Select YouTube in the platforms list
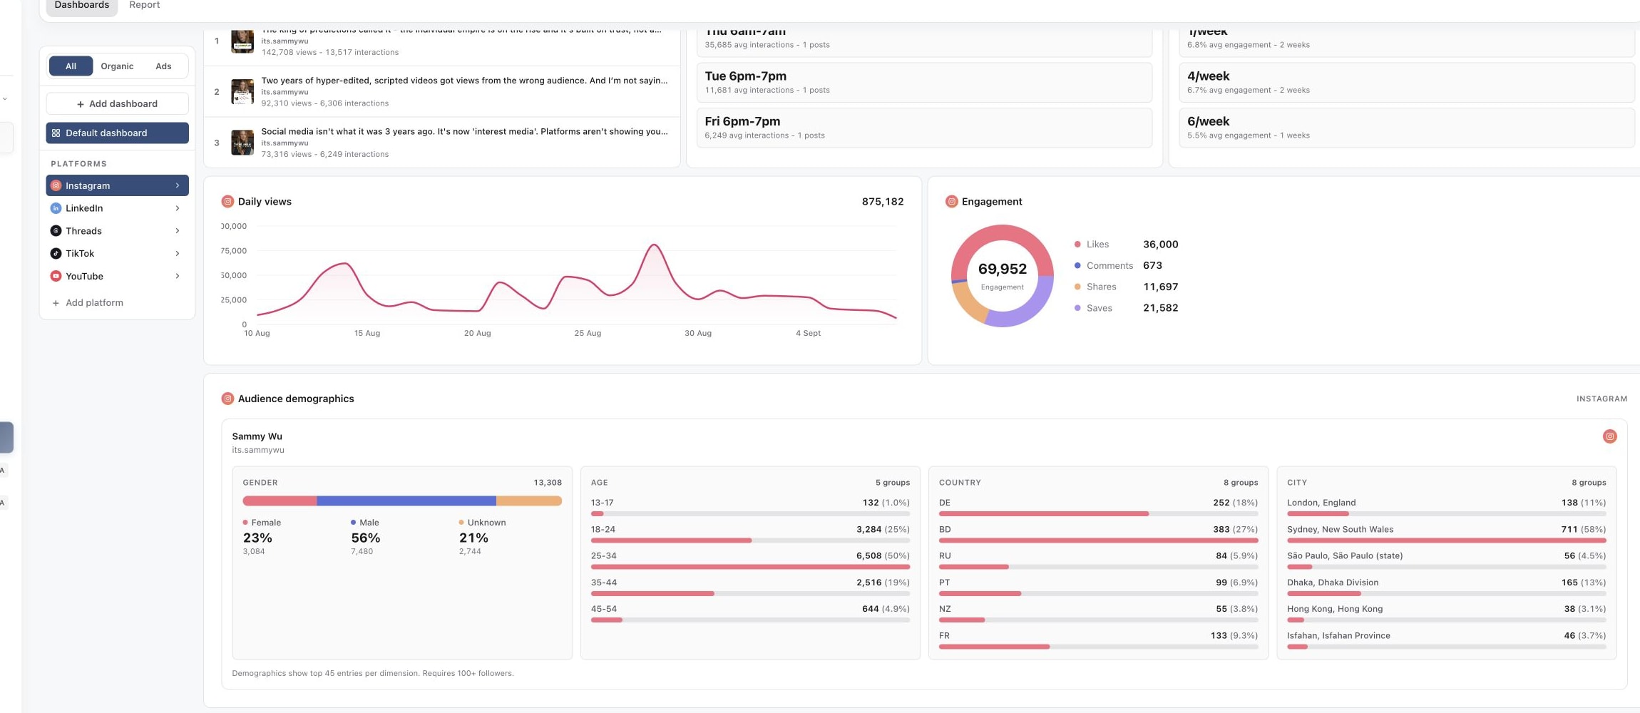This screenshot has width=1640, height=713. [x=118, y=277]
